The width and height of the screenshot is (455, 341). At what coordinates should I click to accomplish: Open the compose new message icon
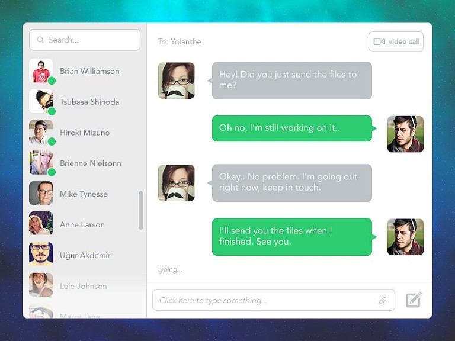click(x=414, y=300)
